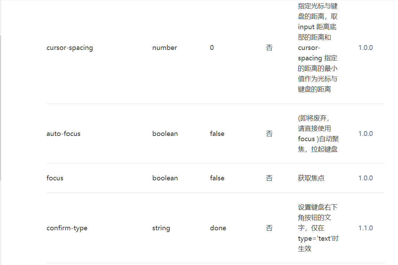Select the string type cell
The width and height of the screenshot is (398, 265).
(161, 228)
